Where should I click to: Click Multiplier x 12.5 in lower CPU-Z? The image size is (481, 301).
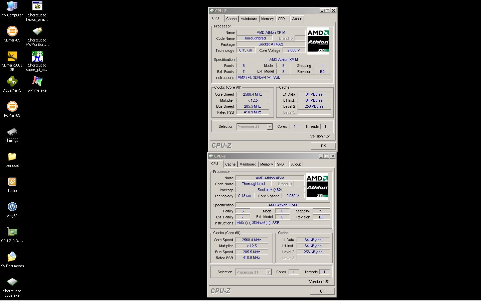252,246
